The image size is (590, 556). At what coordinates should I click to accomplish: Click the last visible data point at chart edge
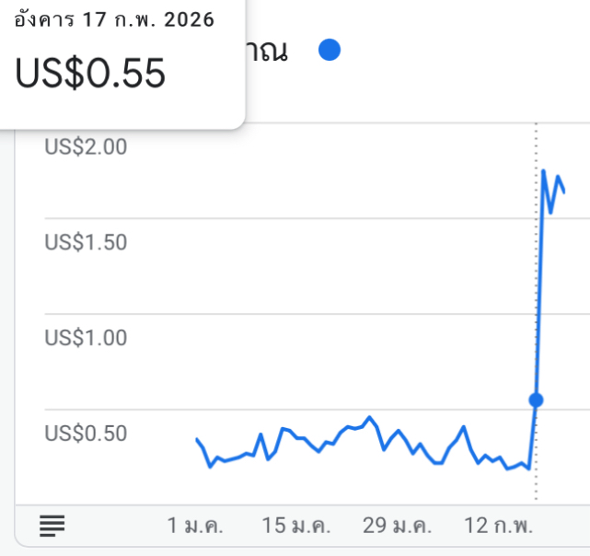point(564,192)
